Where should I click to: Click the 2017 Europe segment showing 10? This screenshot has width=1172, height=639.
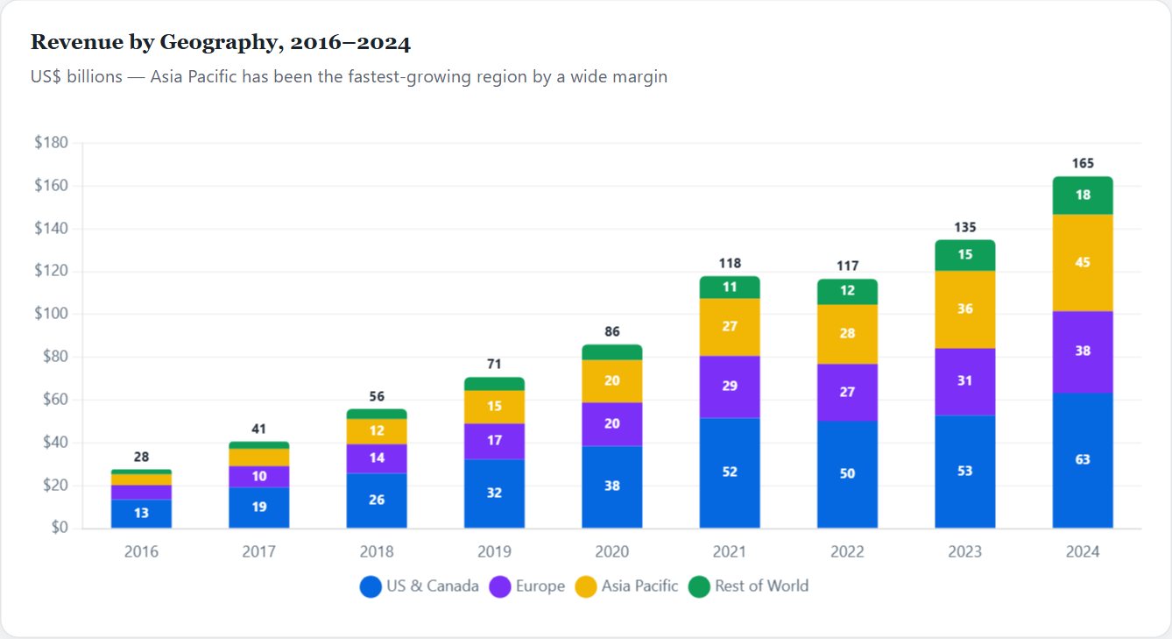[x=259, y=477]
